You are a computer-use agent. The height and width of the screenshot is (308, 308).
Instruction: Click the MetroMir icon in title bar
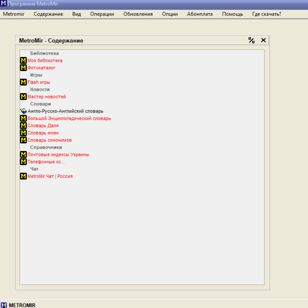point(3,3)
